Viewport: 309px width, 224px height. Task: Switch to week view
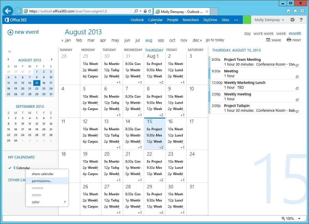pyautogui.click(x=281, y=33)
